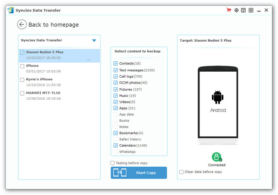
Task: Click the Android robot logo on phone
Action: [218, 97]
